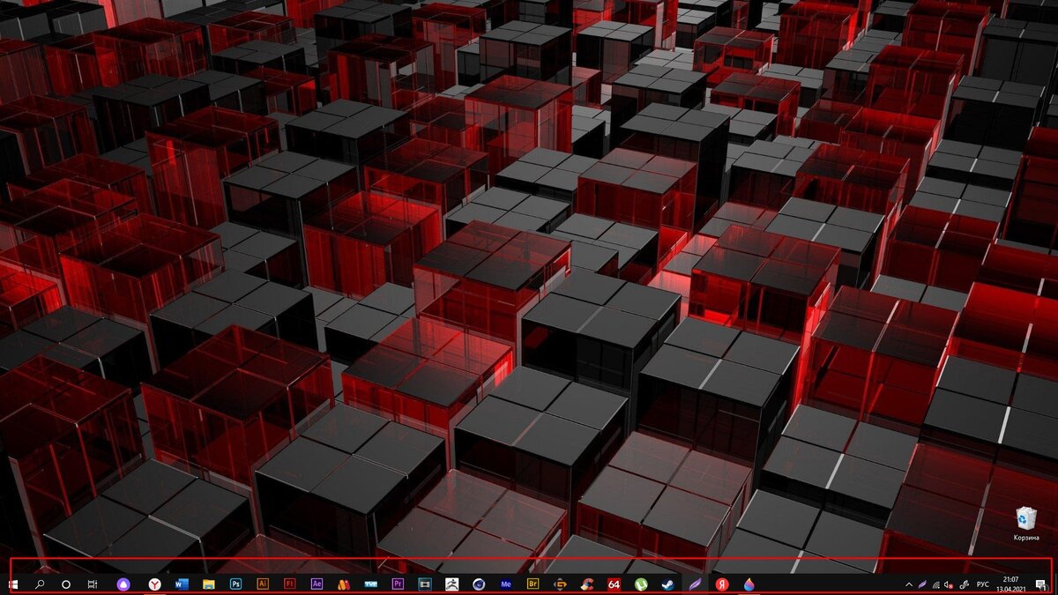Launch AIDA64 from the taskbar

pyautogui.click(x=614, y=584)
